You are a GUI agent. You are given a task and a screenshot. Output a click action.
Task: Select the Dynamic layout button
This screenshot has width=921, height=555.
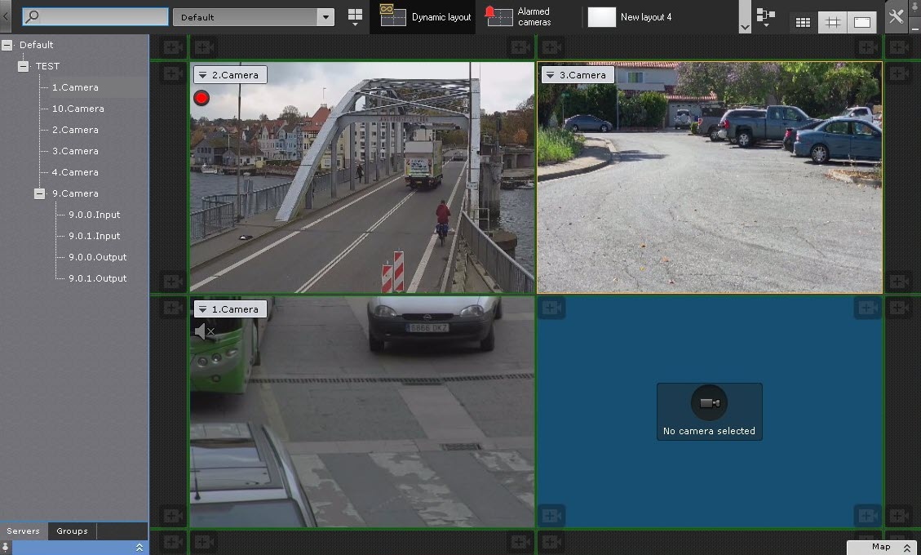tap(424, 17)
